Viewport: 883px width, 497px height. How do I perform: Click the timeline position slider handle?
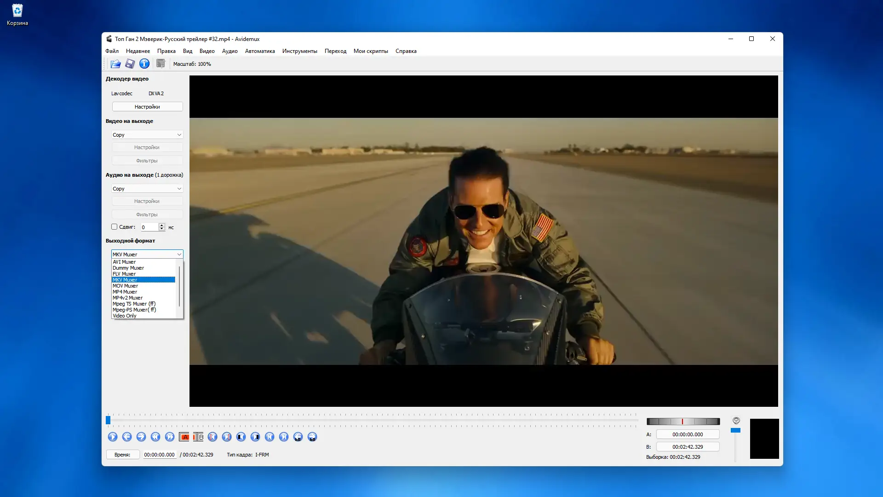click(x=108, y=420)
